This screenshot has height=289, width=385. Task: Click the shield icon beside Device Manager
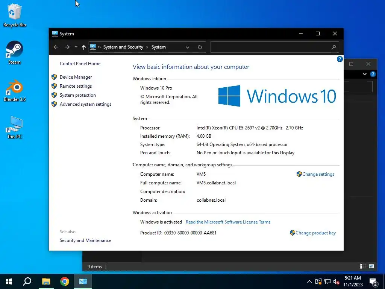[x=54, y=77]
